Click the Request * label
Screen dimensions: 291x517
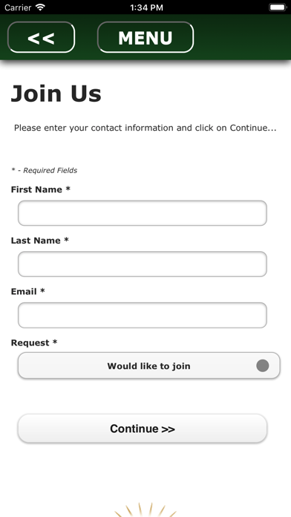34,343
